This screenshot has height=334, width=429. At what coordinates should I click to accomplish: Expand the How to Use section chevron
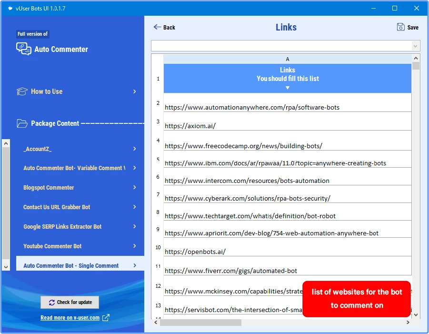point(135,91)
